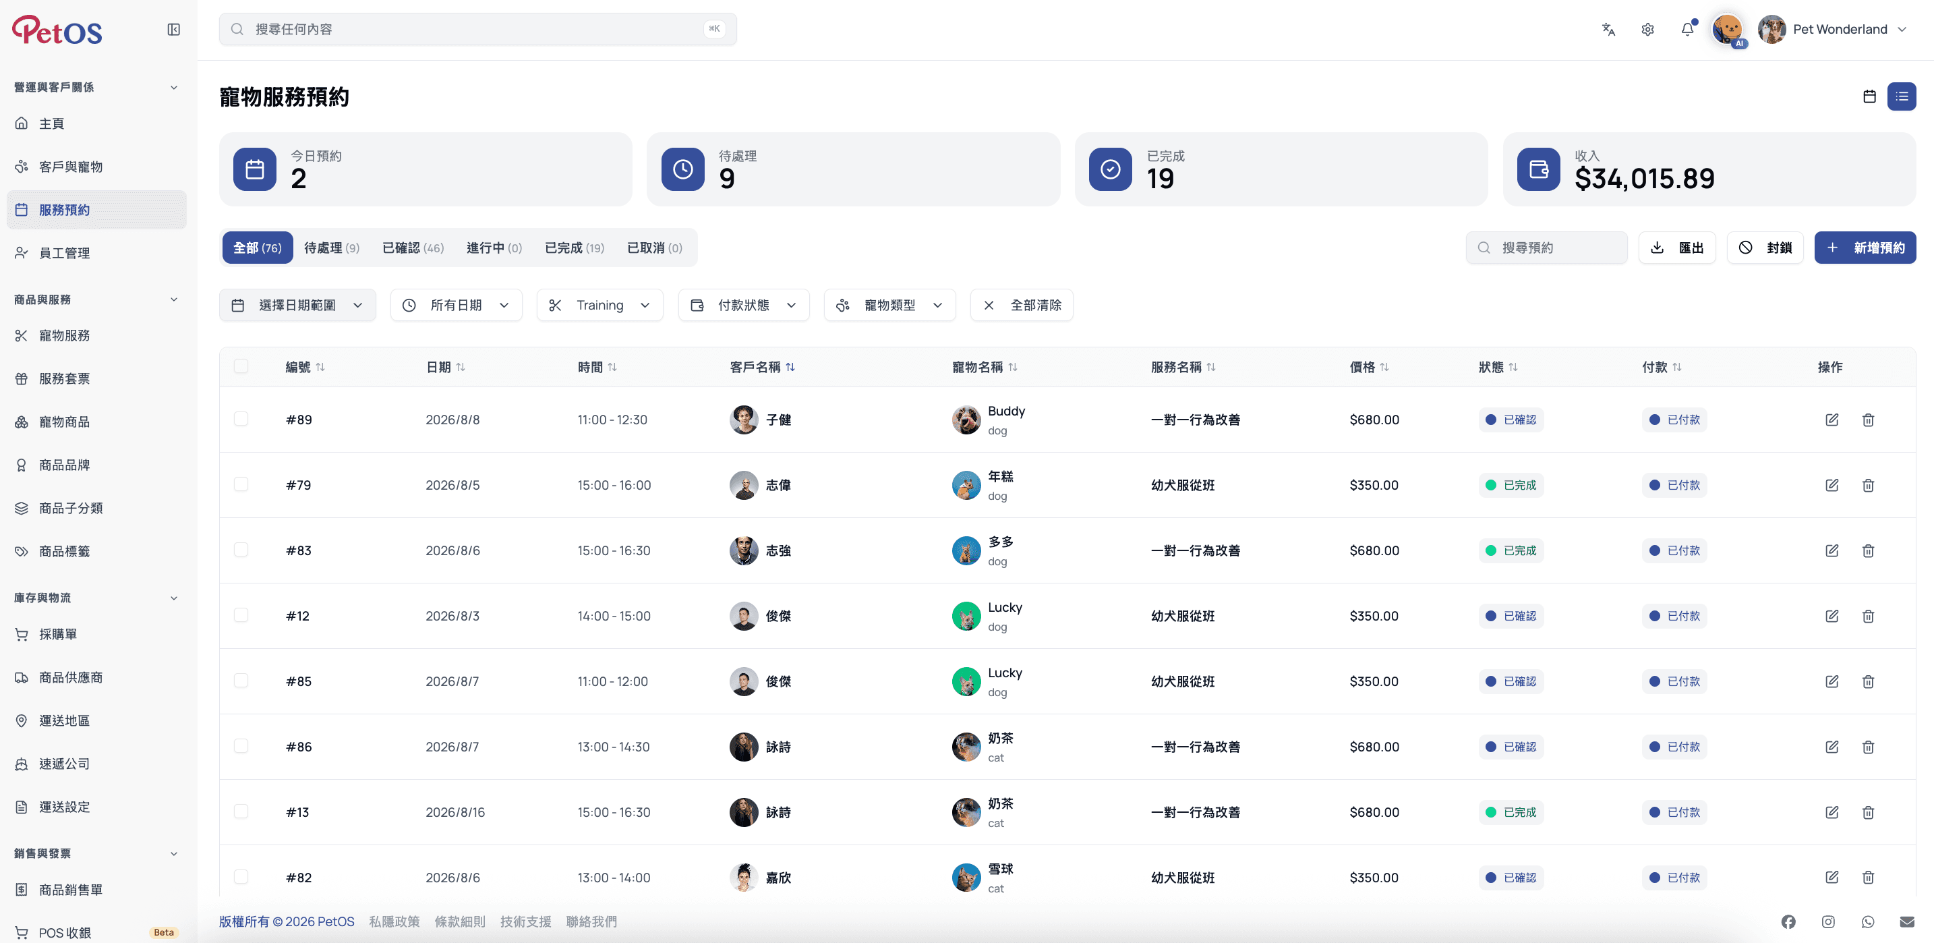The height and width of the screenshot is (943, 1934).
Task: Click 封鎖 block button
Action: click(1765, 248)
